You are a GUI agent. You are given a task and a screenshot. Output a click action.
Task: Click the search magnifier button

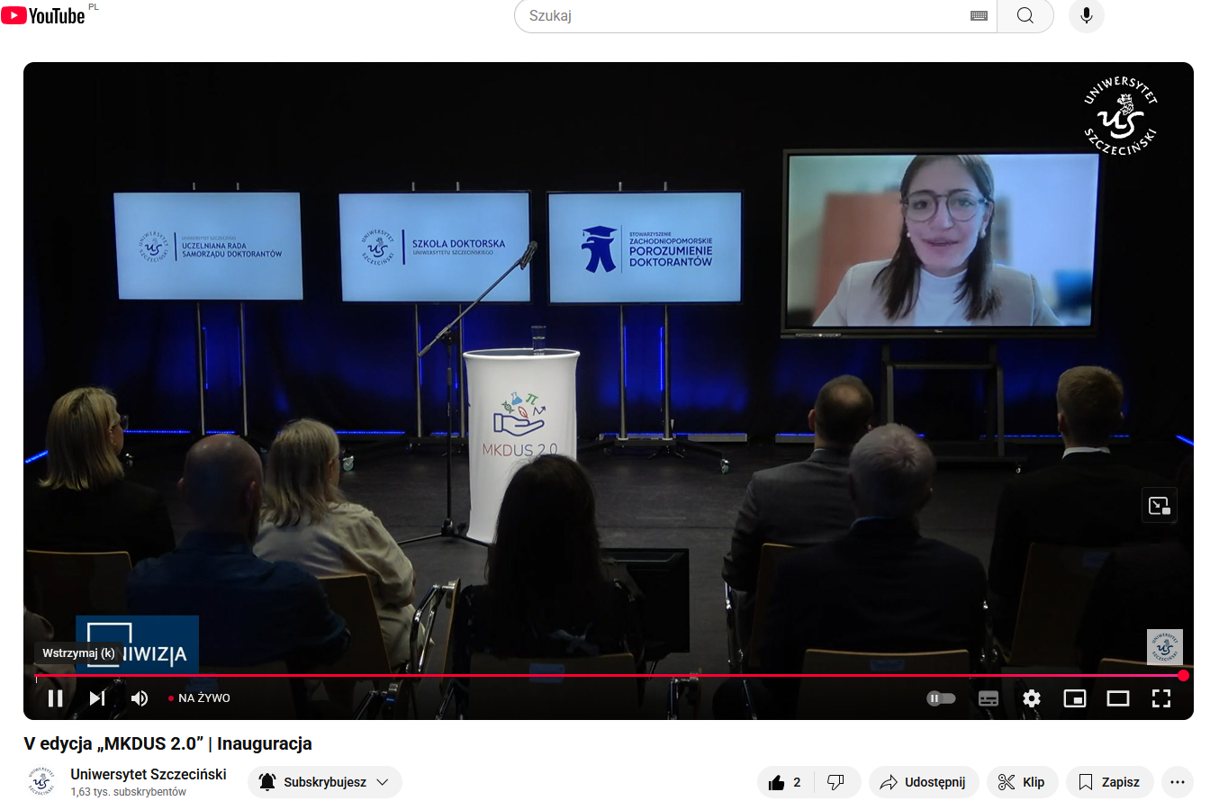point(1025,16)
